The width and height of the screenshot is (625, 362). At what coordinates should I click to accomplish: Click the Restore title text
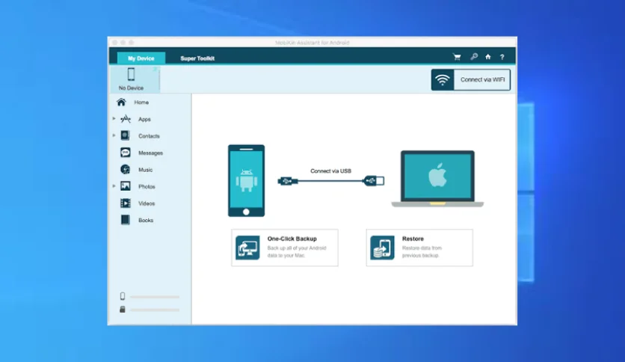pos(413,239)
